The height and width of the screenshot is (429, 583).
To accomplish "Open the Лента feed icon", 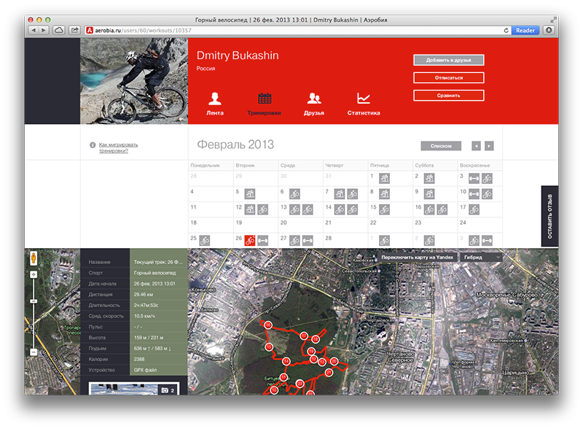I will (x=214, y=98).
